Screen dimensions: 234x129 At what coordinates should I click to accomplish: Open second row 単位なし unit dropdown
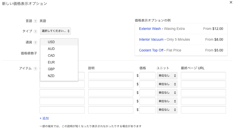coord(167,84)
